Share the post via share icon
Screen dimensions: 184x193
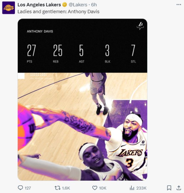click(x=179, y=188)
